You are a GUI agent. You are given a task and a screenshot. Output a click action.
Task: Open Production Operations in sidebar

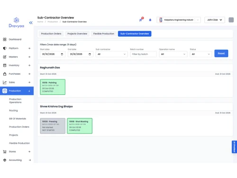click(15, 101)
